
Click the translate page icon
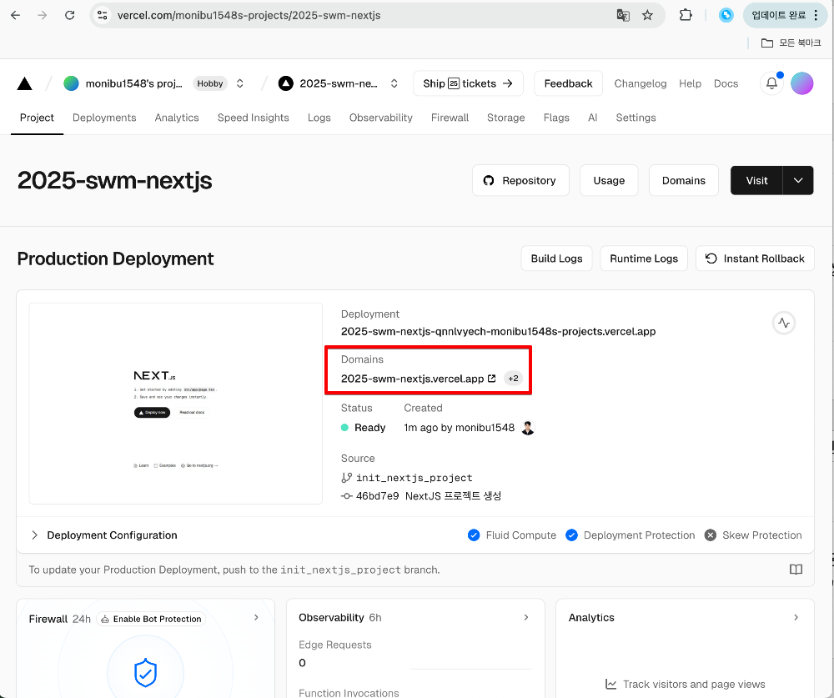pos(623,16)
